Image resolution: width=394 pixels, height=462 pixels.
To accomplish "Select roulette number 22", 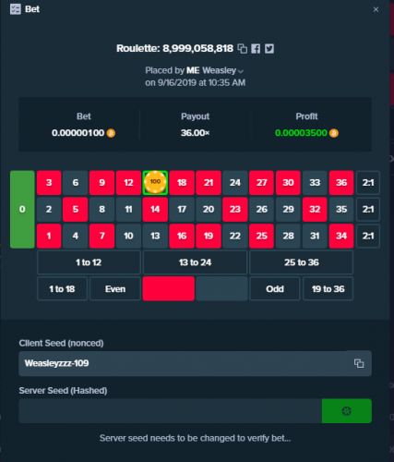I will tap(235, 236).
